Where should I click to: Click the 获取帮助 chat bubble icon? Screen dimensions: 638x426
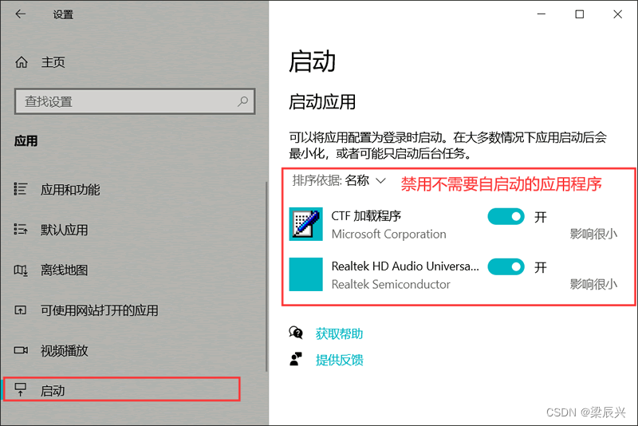coord(296,333)
